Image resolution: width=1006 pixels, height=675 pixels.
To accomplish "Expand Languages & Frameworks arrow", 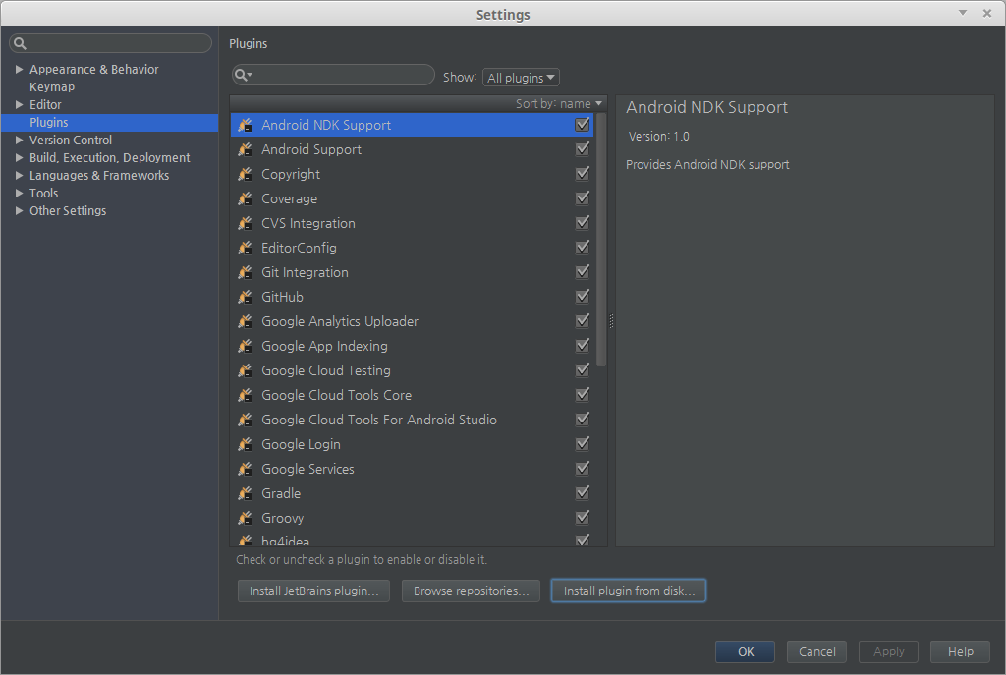I will tap(20, 175).
